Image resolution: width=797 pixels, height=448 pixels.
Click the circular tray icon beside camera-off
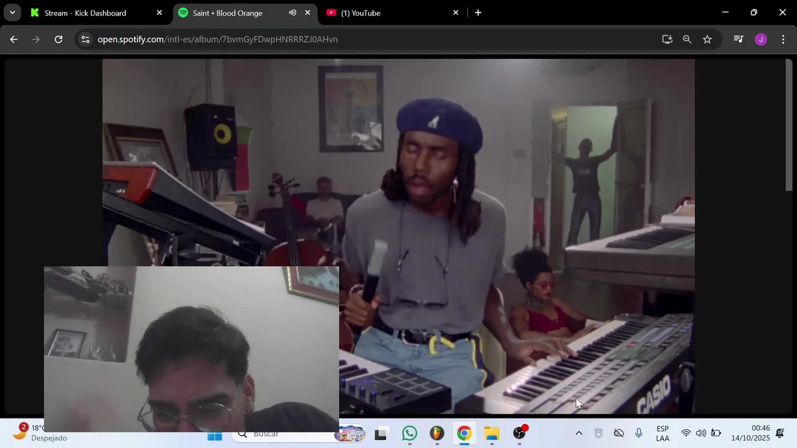pos(599,433)
